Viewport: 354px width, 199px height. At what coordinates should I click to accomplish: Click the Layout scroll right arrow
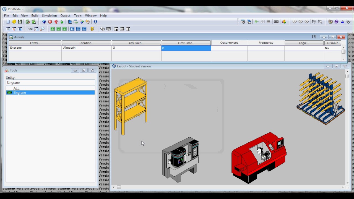(x=343, y=187)
